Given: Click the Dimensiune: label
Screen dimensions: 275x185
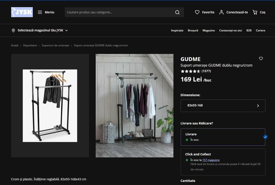Looking at the screenshot, I should click(190, 95).
